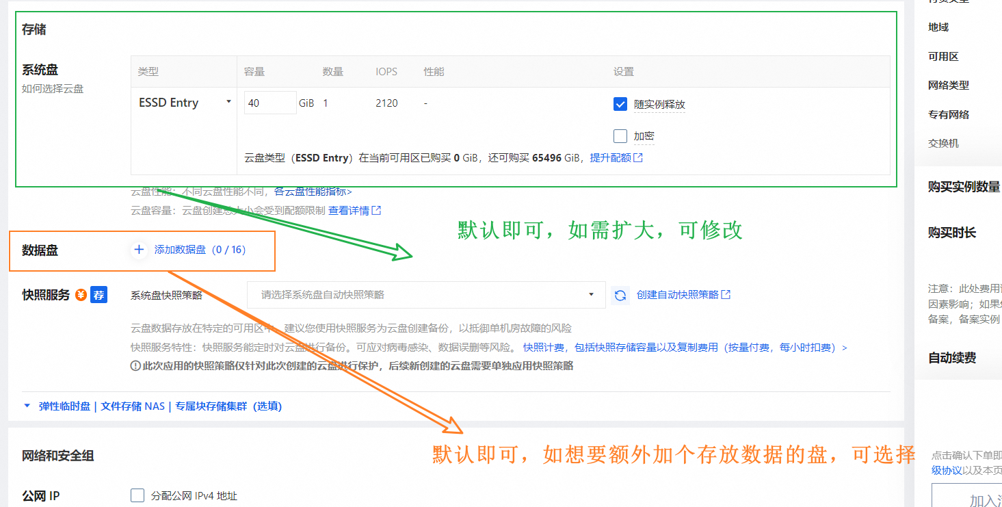Click 可用区 in the right summary panel
The height and width of the screenshot is (507, 1002).
[943, 57]
